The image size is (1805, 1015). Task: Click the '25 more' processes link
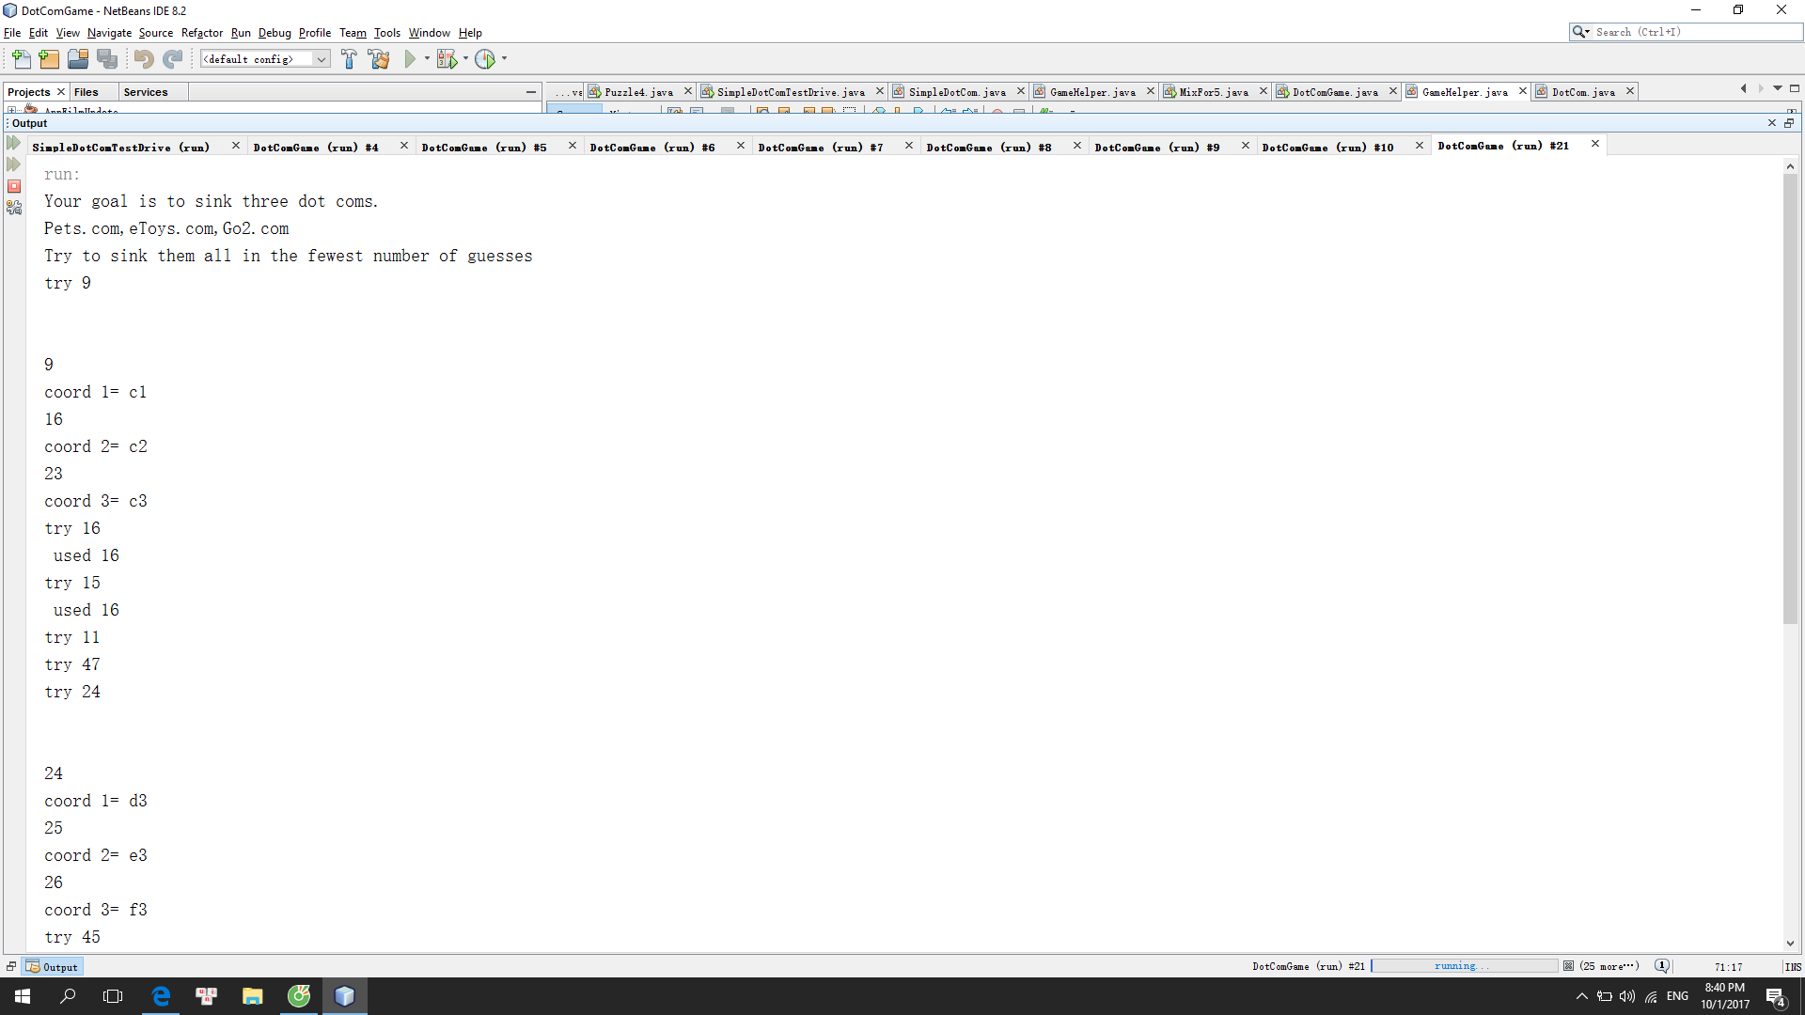pos(1609,966)
